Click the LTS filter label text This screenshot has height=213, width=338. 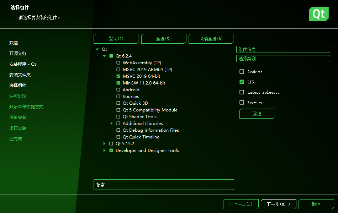point(250,82)
